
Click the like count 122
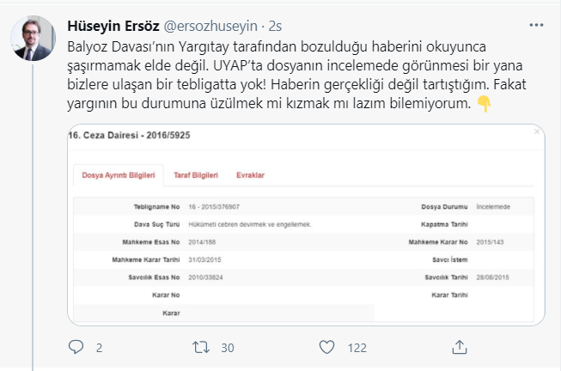click(357, 348)
